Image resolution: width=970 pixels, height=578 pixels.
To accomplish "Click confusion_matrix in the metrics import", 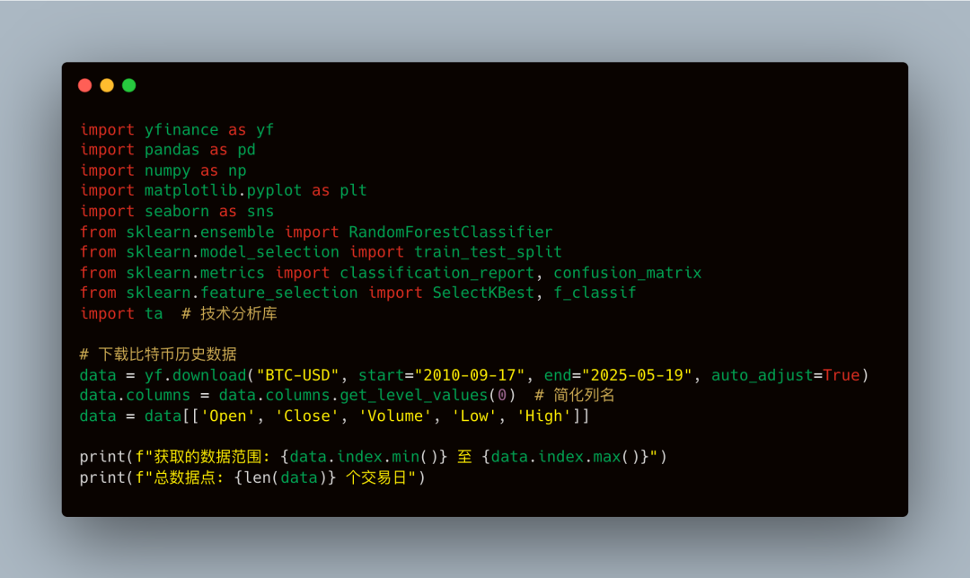I will click(627, 273).
